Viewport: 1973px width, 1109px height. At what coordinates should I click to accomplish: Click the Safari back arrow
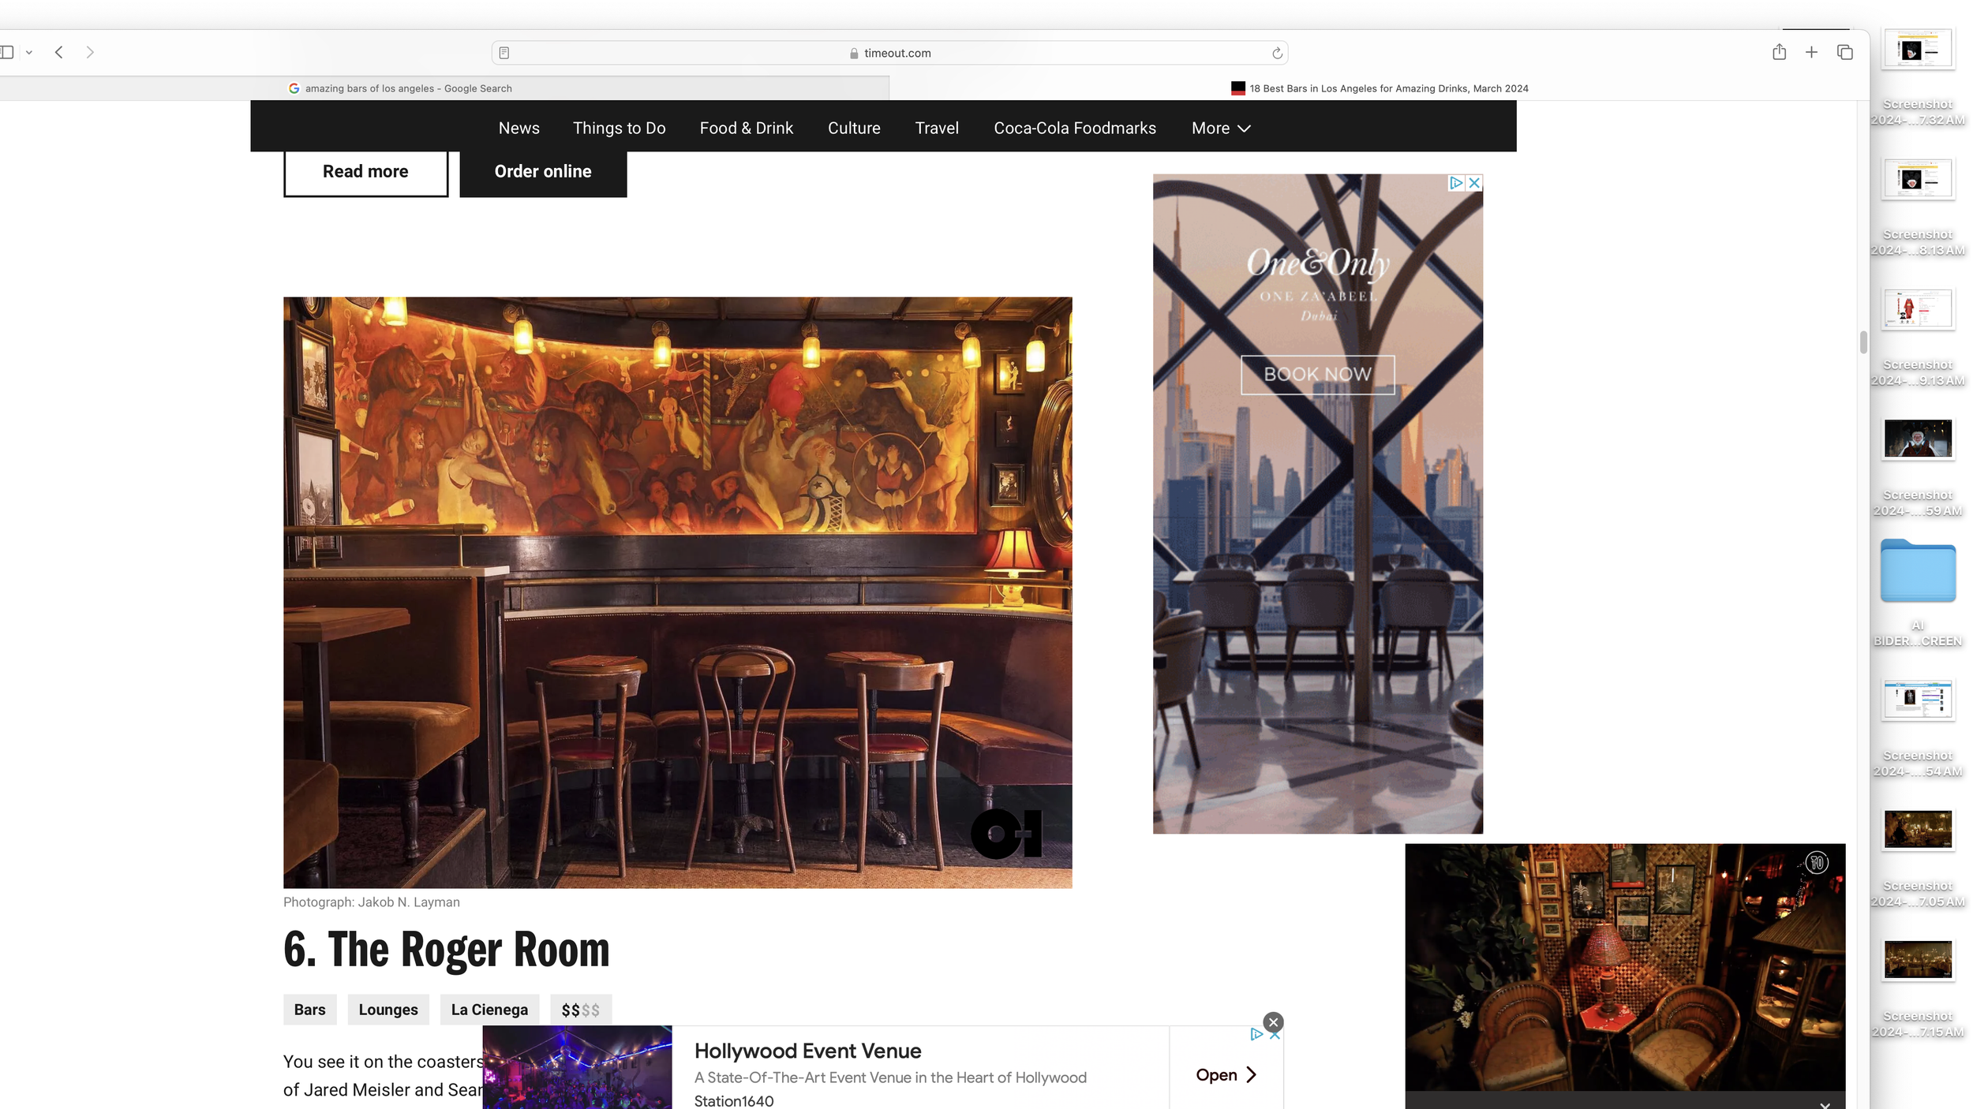[59, 52]
